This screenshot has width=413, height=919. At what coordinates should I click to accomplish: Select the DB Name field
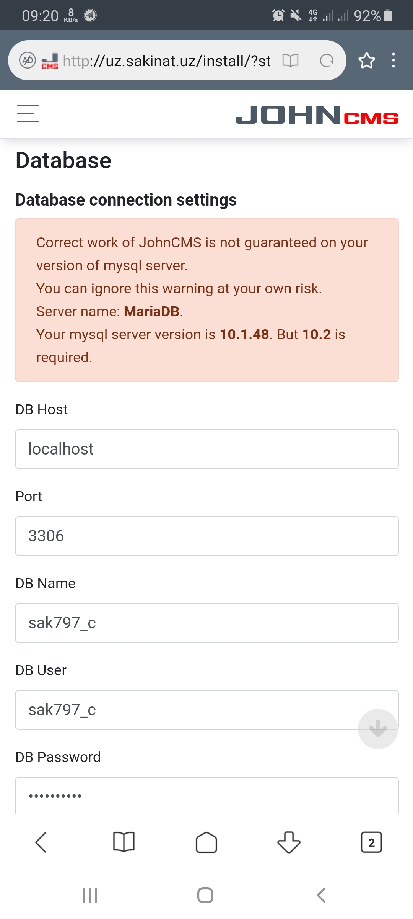point(206,623)
